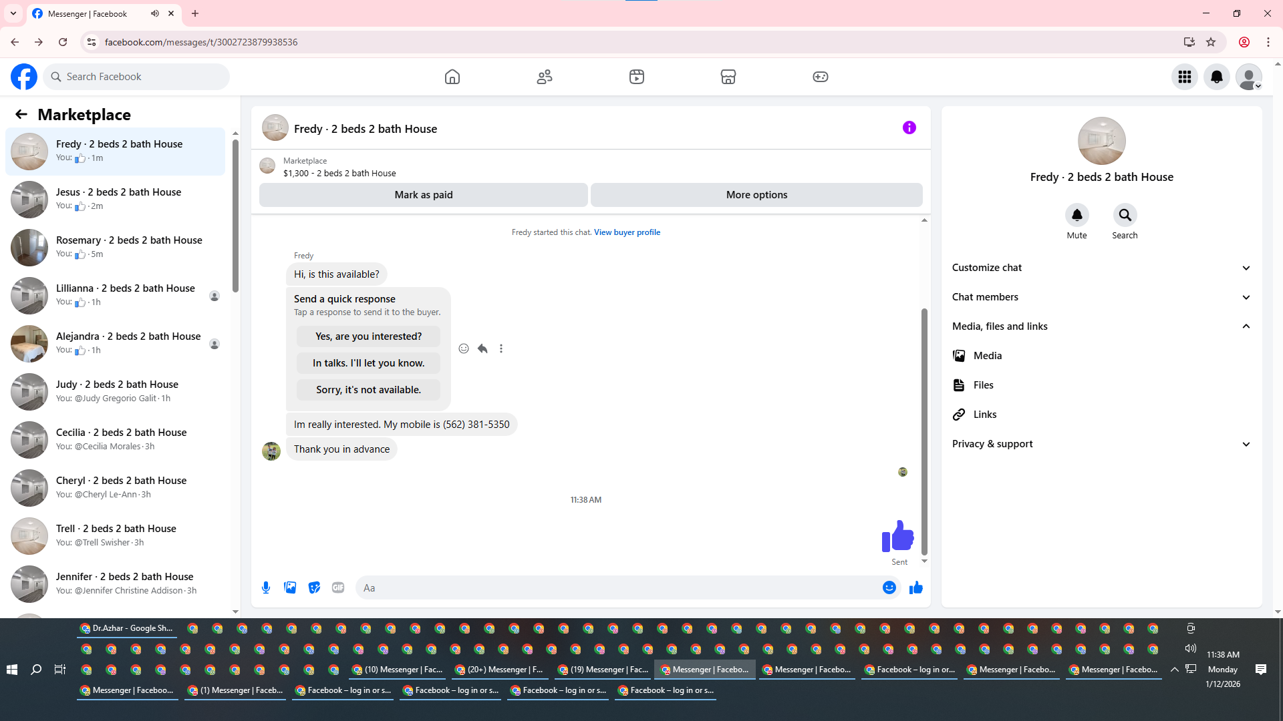Screen dimensions: 1283x721
Task: Open the sticker picker icon
Action: [314, 587]
